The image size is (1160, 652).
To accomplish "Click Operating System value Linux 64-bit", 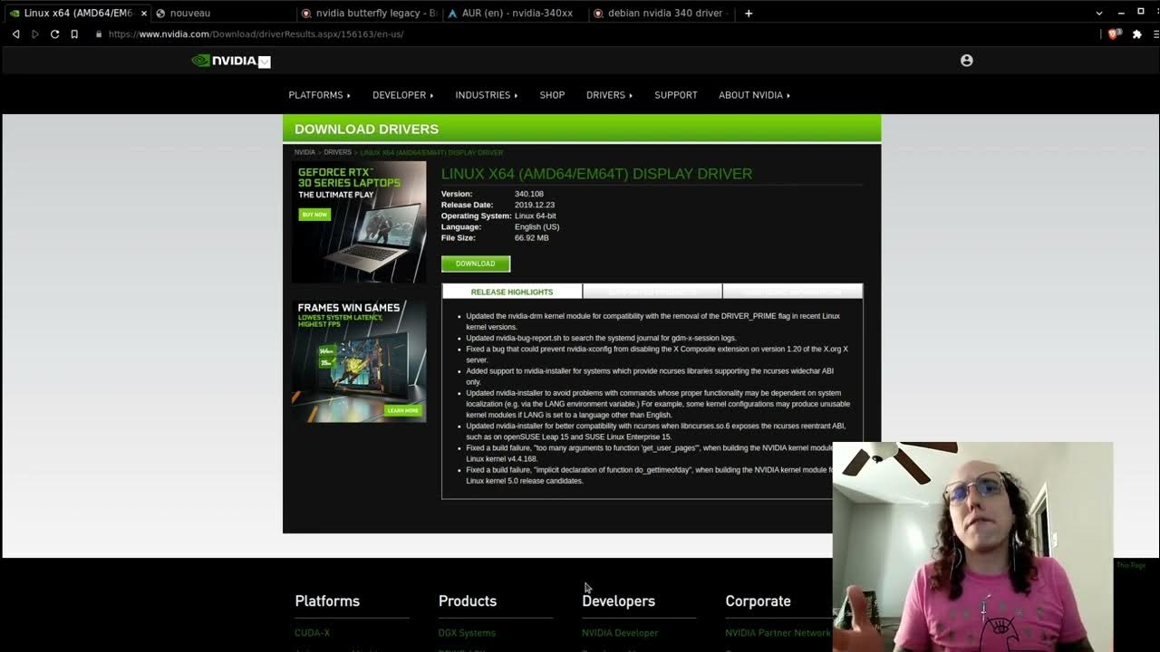I will coord(536,216).
